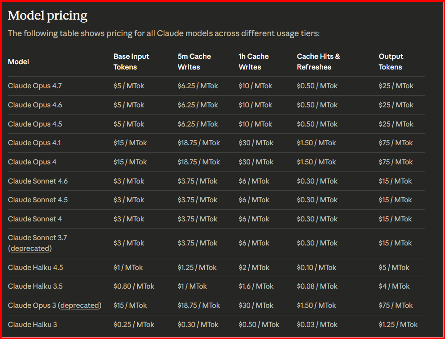Screen dimensions: 445x339
Task: Select the Base Input Tokens column header
Action: click(x=131, y=62)
